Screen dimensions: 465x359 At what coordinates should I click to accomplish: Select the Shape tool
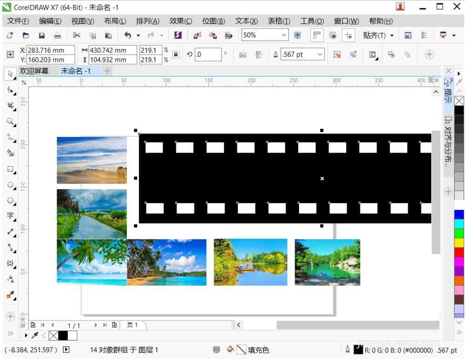10,90
